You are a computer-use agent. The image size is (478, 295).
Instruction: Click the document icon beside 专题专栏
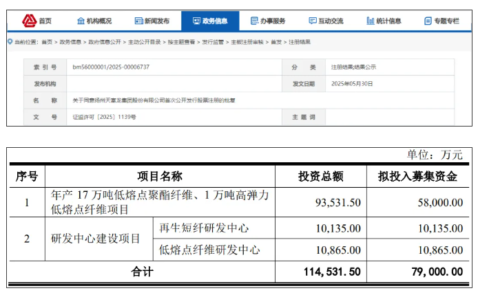click(x=428, y=21)
